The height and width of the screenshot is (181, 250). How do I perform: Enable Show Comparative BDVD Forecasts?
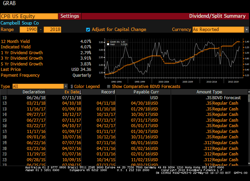(x=109, y=87)
